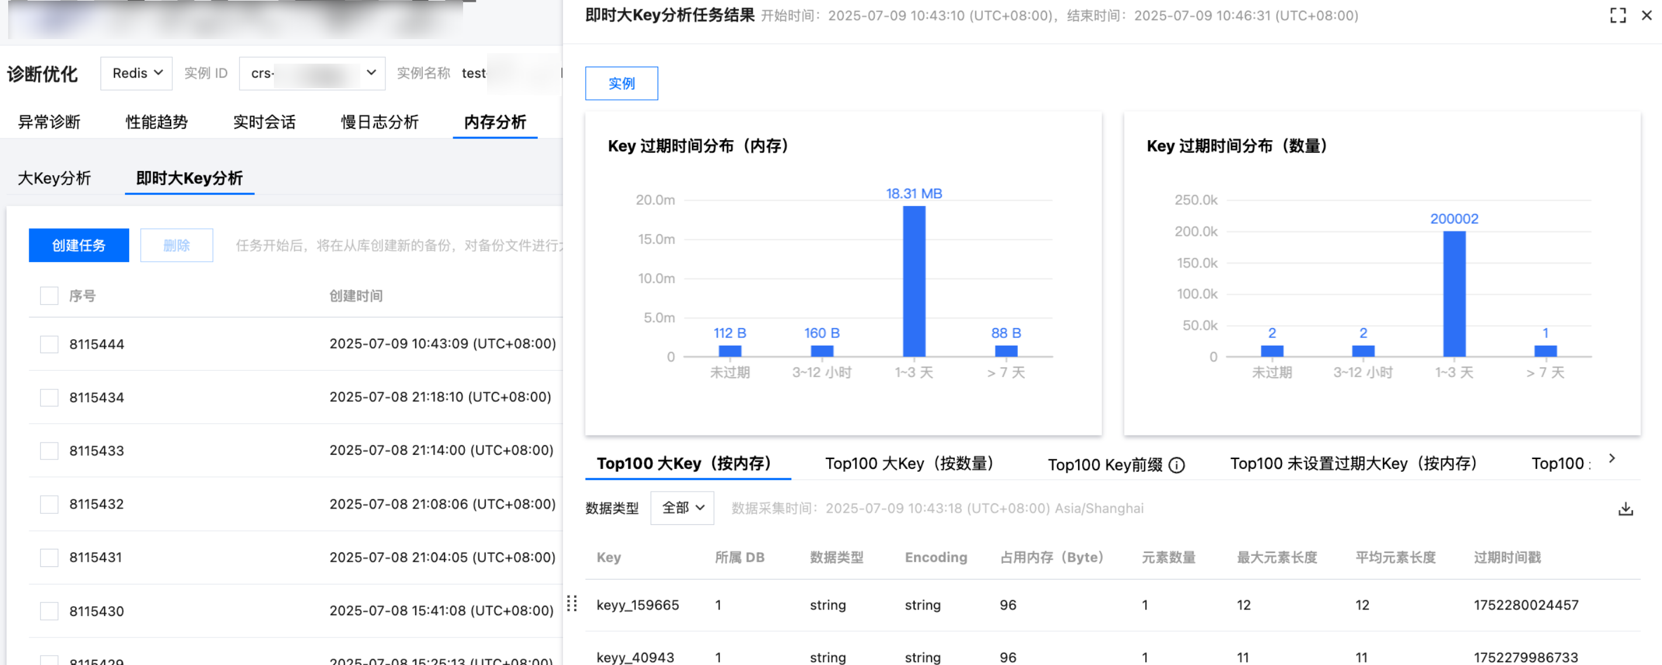Click the 88 B >7 天 bar
This screenshot has height=665, width=1662.
(x=1006, y=351)
